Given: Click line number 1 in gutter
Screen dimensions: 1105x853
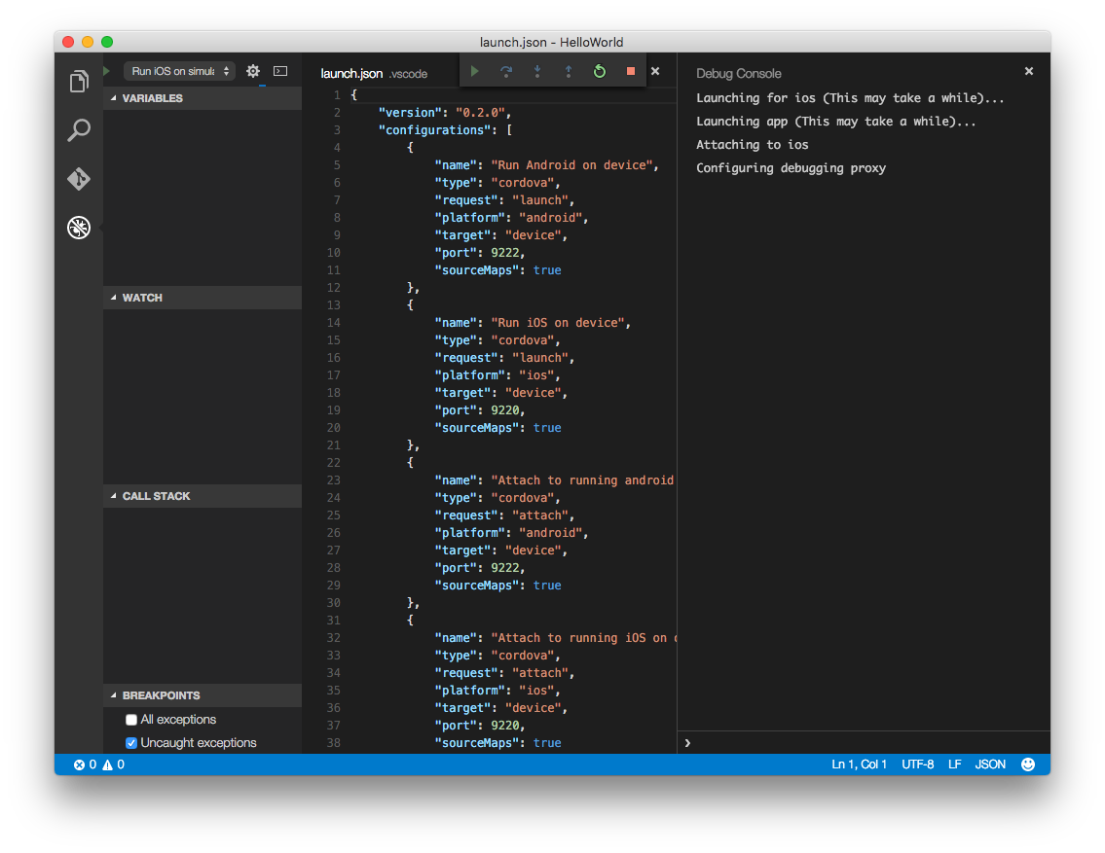Looking at the screenshot, I should pyautogui.click(x=337, y=95).
